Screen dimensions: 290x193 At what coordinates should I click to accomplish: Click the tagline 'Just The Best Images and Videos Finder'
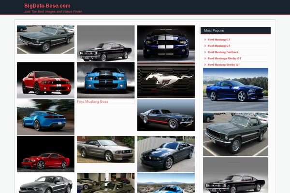tap(53, 12)
